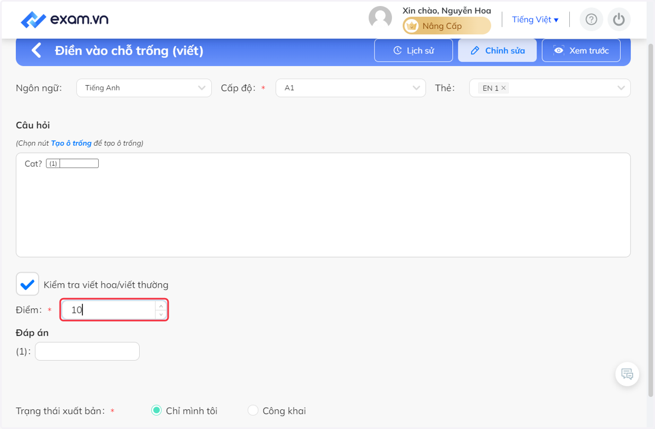The width and height of the screenshot is (655, 429).
Task: Click the Nâng Cấp upgrade badge
Action: click(x=447, y=26)
